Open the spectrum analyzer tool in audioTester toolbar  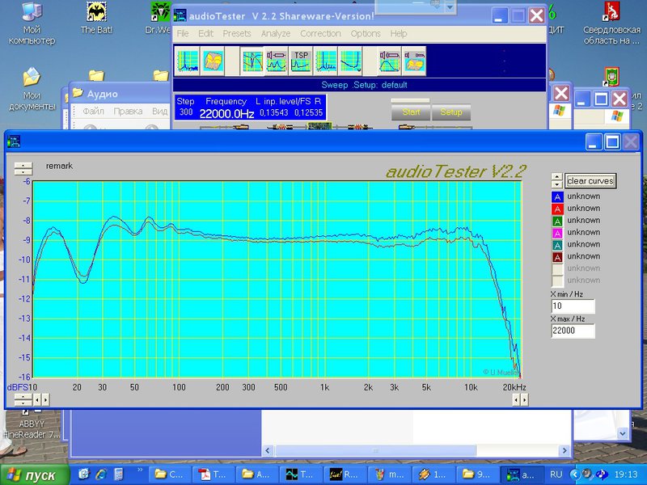187,61
